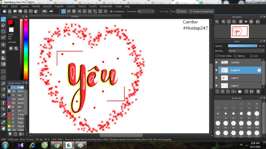Viewport: 266px width, 149px height.
Task: Open the Cloud menu
Action: pos(118,6)
